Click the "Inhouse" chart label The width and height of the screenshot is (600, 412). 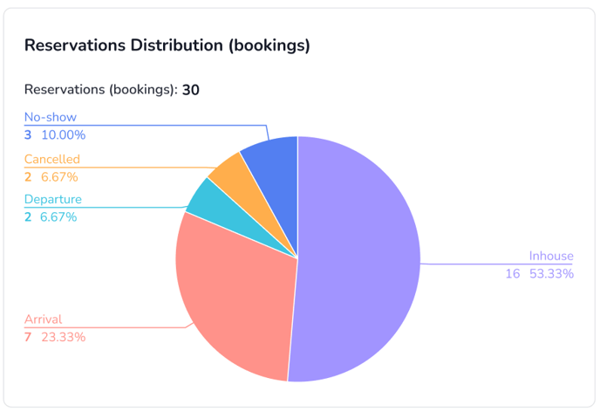pyautogui.click(x=551, y=256)
